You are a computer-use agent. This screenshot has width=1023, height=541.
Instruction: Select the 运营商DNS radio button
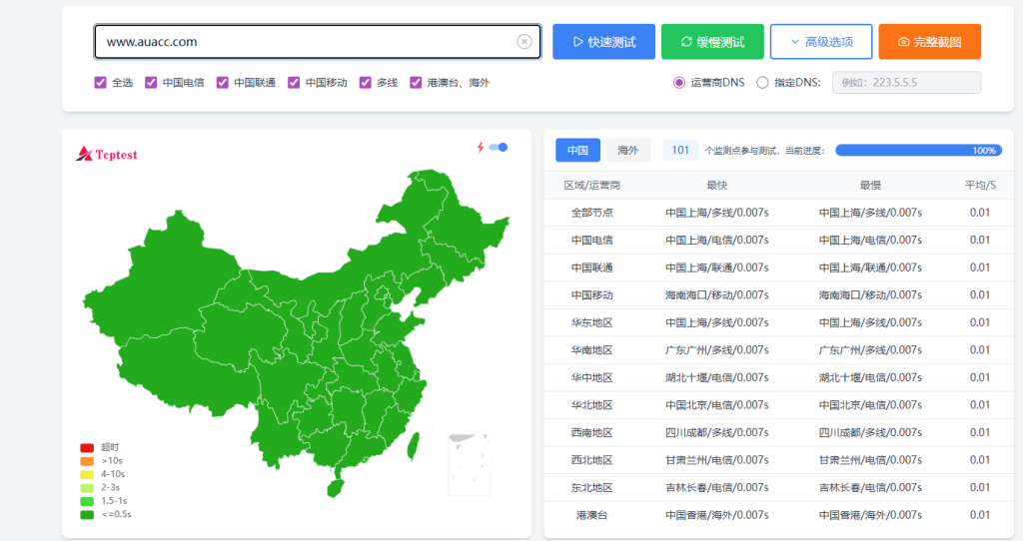click(x=679, y=83)
